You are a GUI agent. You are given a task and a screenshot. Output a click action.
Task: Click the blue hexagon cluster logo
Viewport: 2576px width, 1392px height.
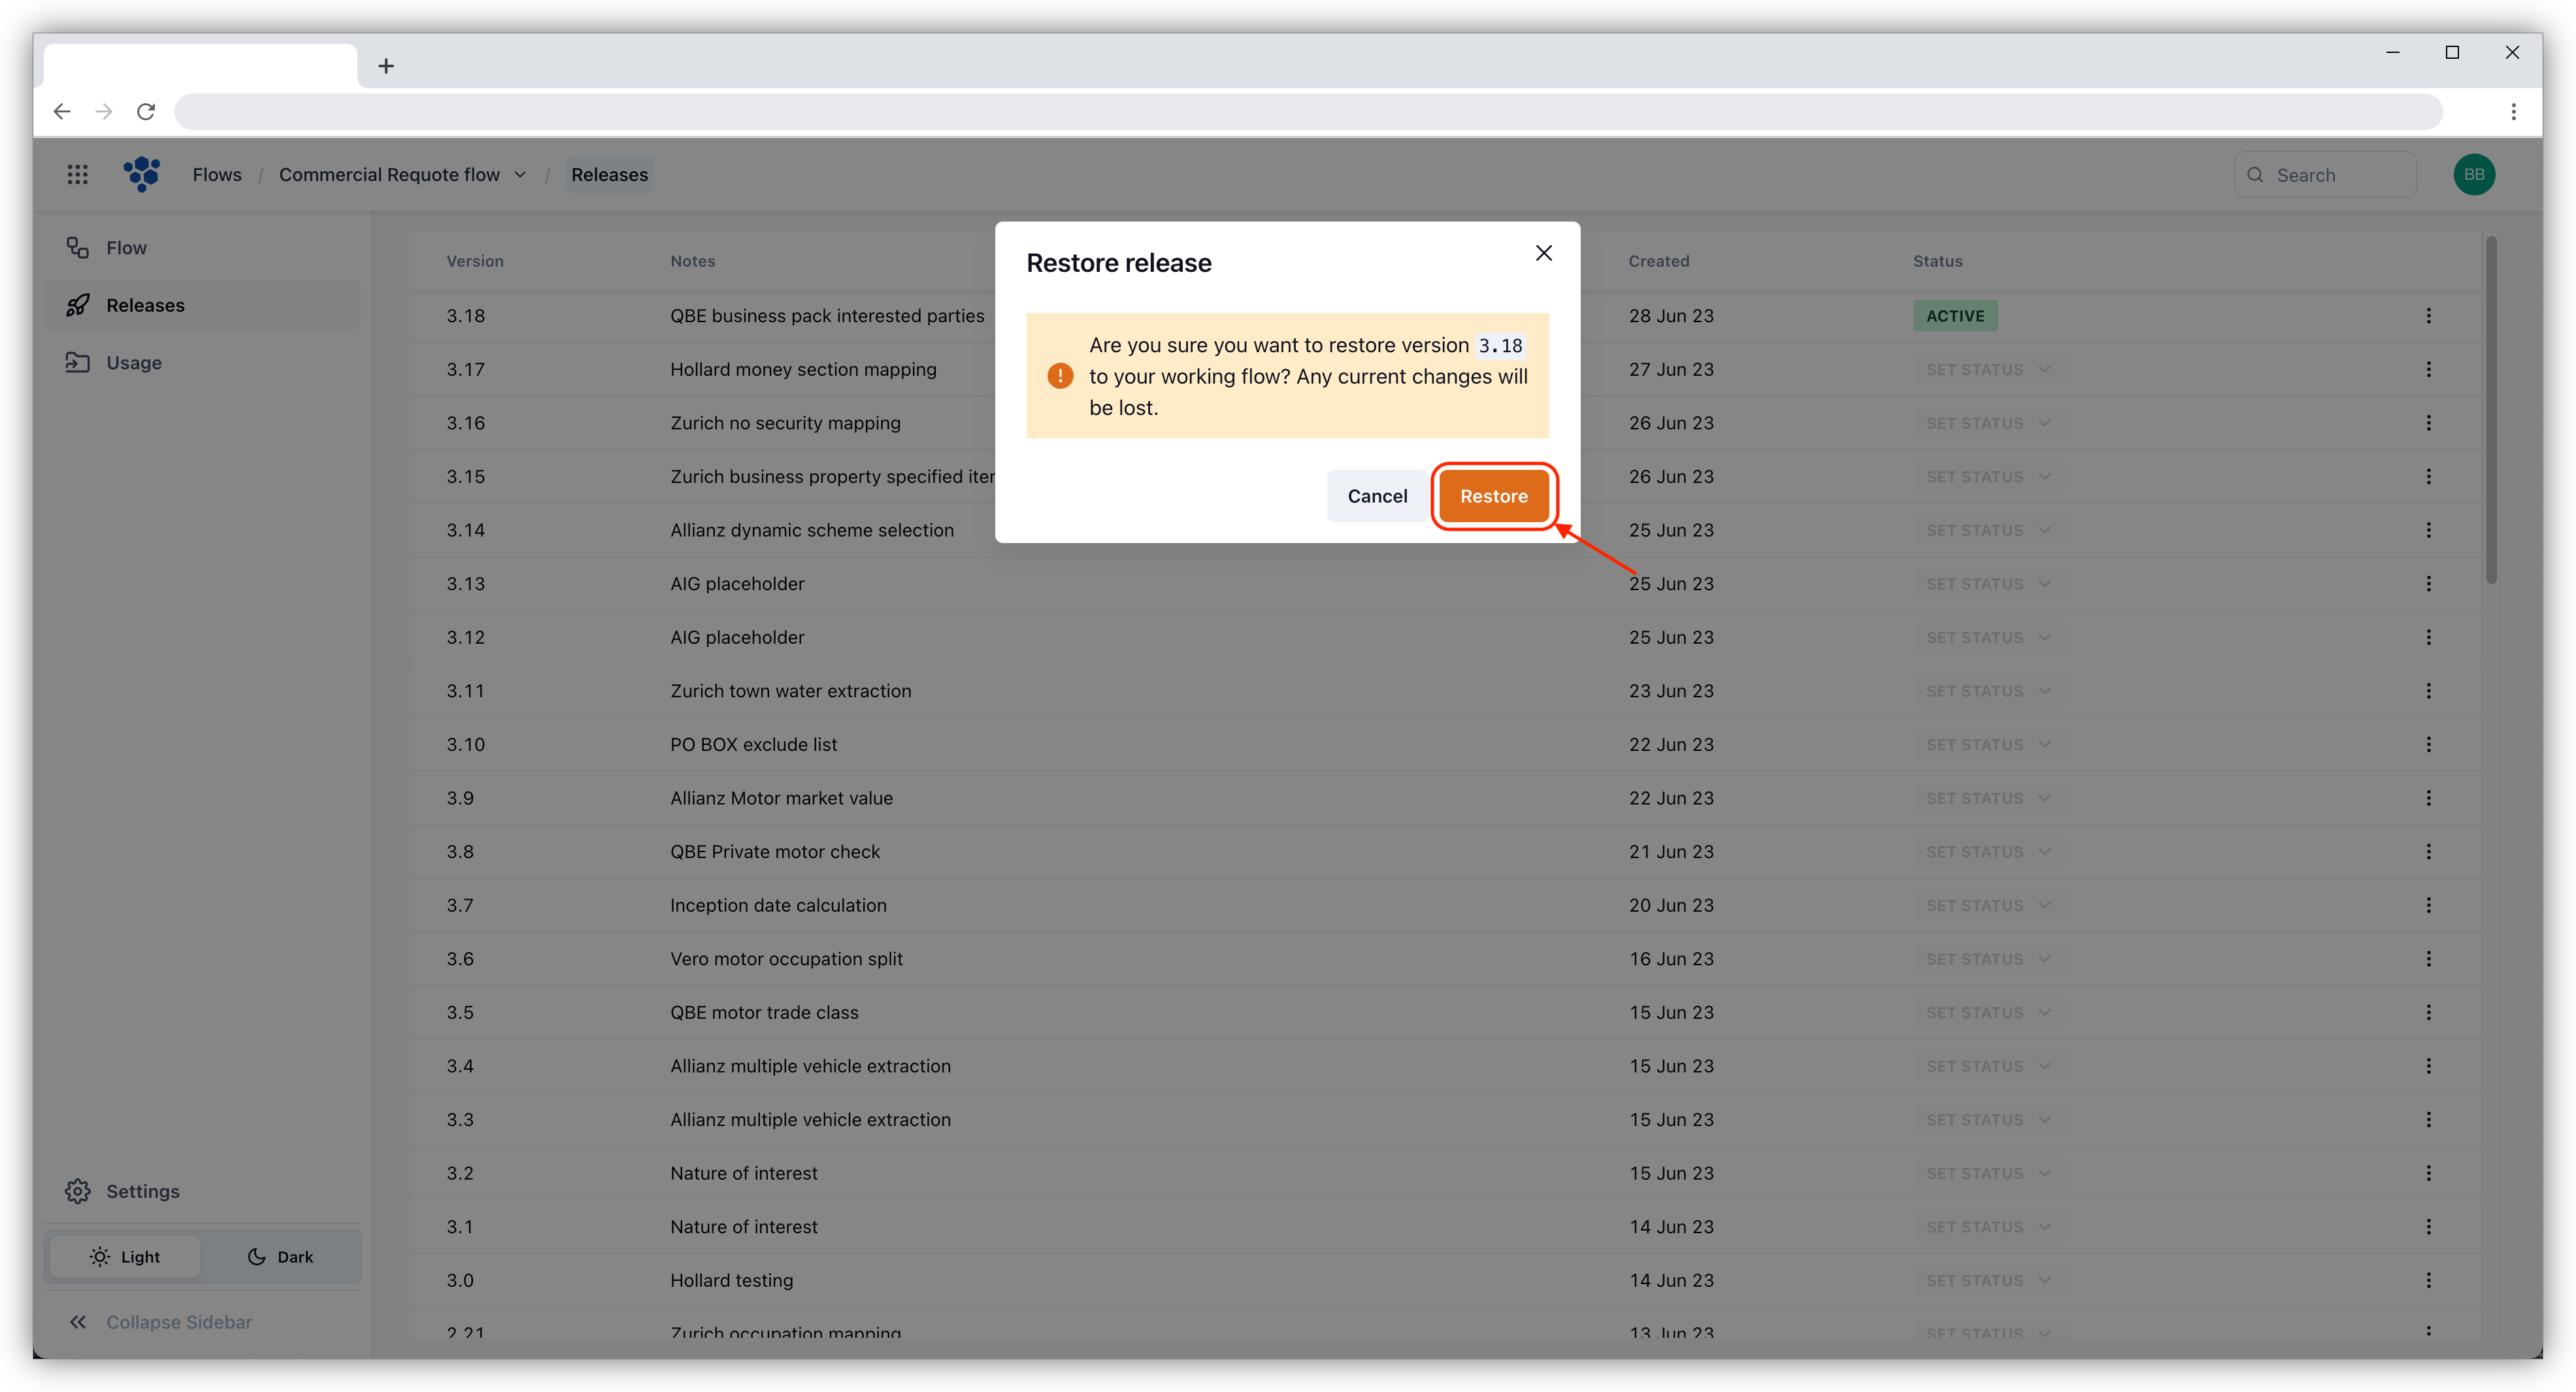pyautogui.click(x=142, y=174)
